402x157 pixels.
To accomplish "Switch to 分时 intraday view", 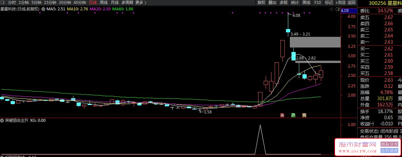I will 12,2.
